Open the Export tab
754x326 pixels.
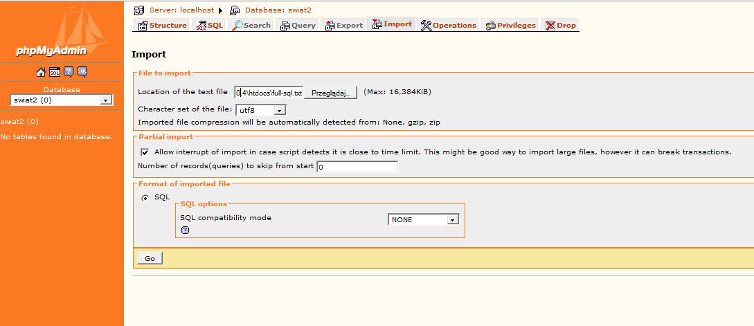pos(344,26)
